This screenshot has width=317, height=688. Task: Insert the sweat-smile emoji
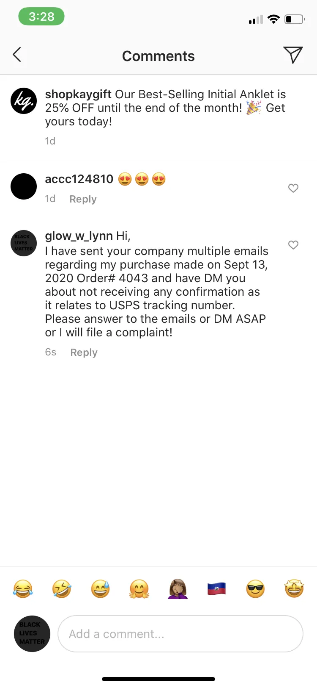click(101, 589)
